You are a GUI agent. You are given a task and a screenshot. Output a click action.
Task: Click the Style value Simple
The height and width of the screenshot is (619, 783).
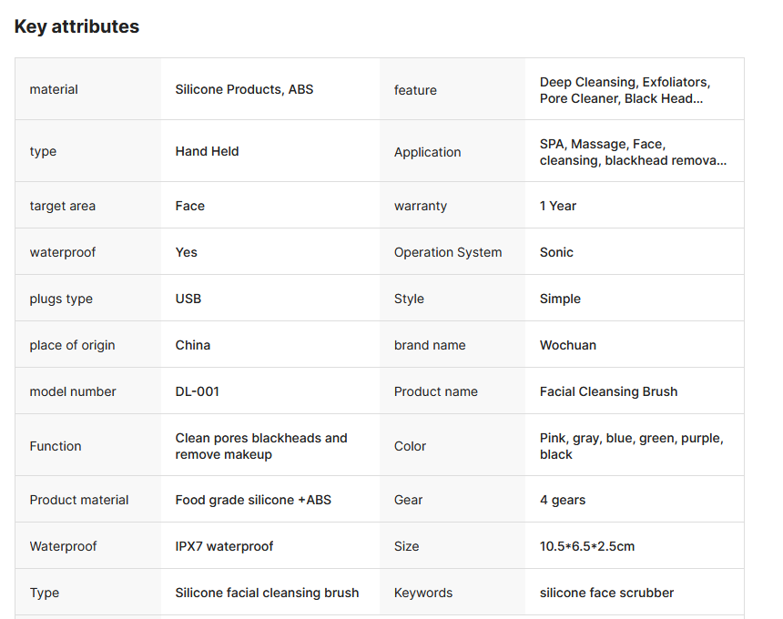pos(560,299)
